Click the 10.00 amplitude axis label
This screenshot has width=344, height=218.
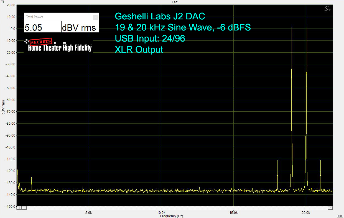point(11,17)
